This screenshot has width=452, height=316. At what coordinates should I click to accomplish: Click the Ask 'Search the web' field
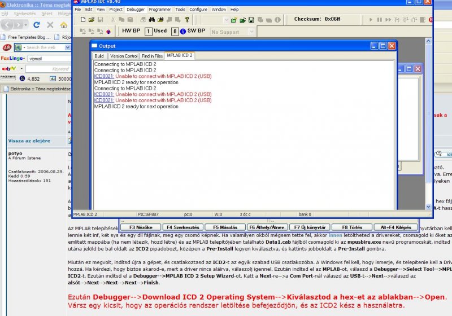coord(44,47)
